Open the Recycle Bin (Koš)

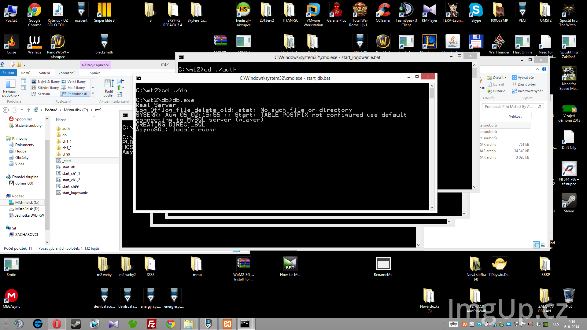569,298
